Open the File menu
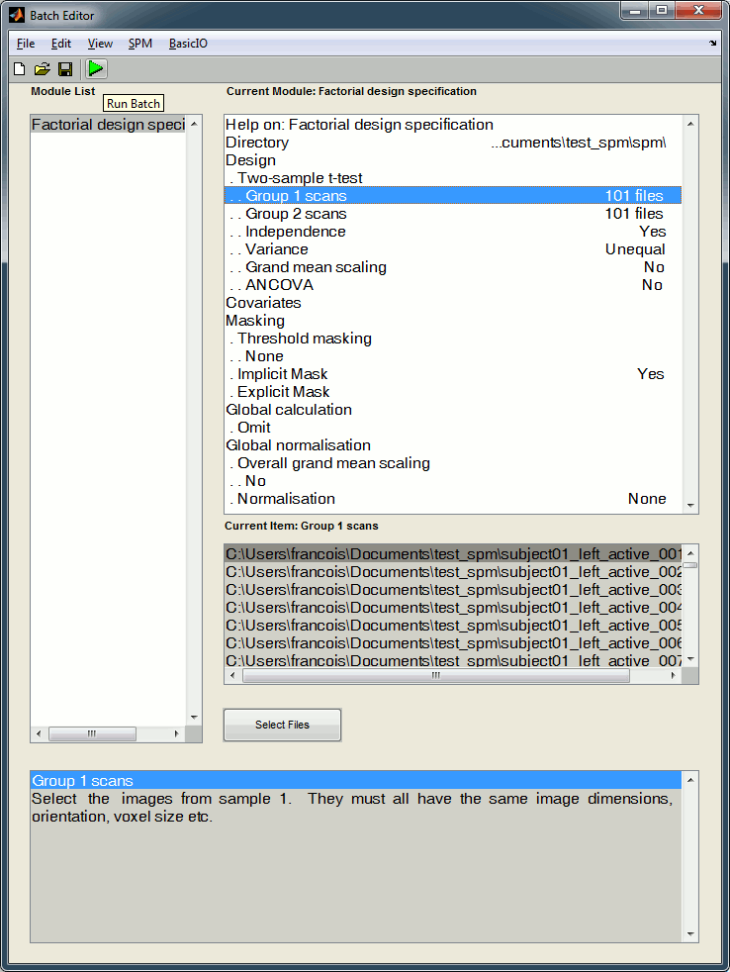Screen dimensions: 730x972 pyautogui.click(x=26, y=44)
